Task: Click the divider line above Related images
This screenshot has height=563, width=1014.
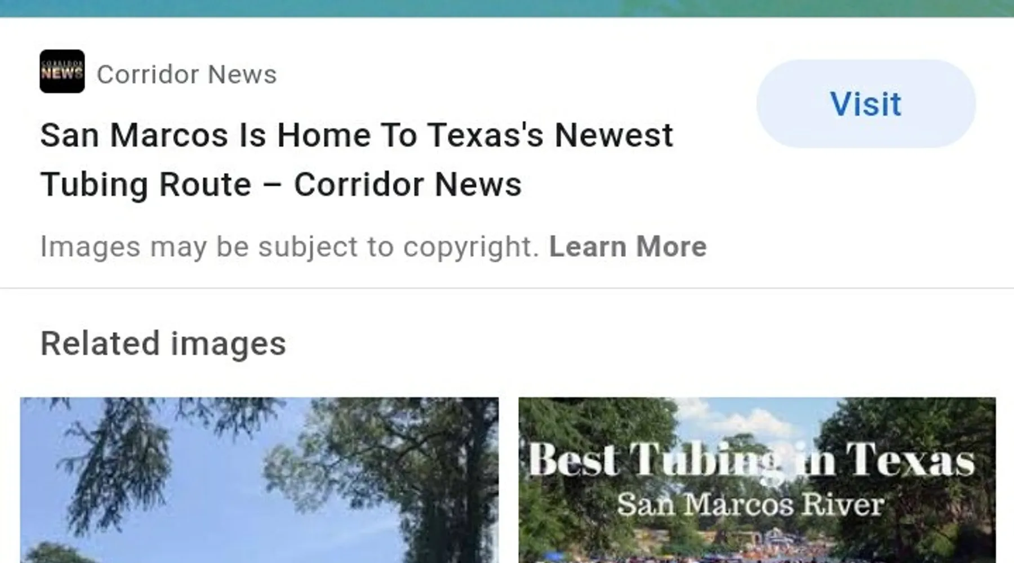Action: (x=507, y=288)
